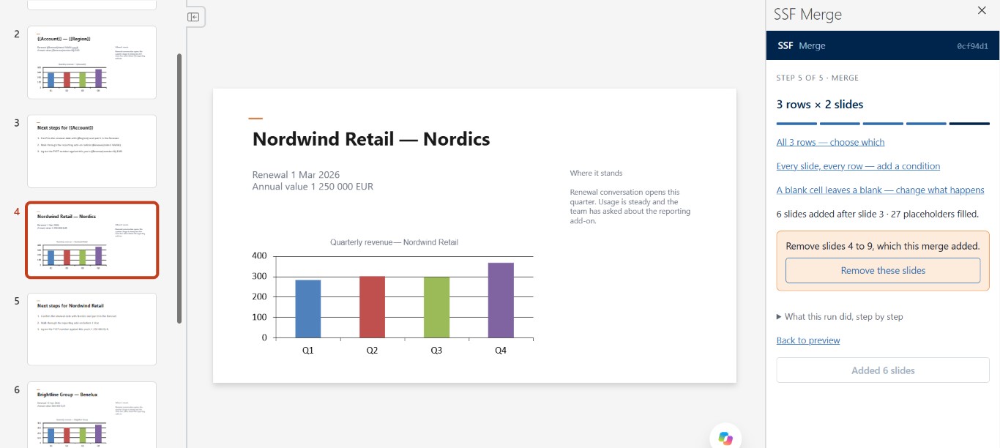
Task: Click the 'Where it stands' heading
Action: 596,173
